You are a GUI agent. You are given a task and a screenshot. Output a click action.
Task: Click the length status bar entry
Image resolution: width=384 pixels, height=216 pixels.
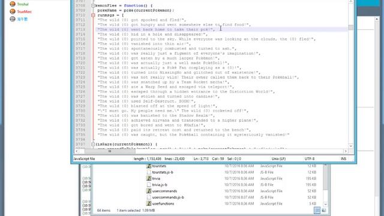(148, 158)
